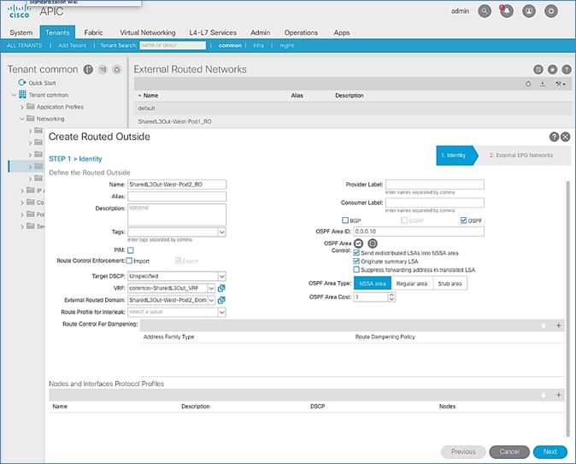Viewport: 576px width, 464px height.
Task: Open help for Create Routed Outside dialog
Action: (554, 137)
